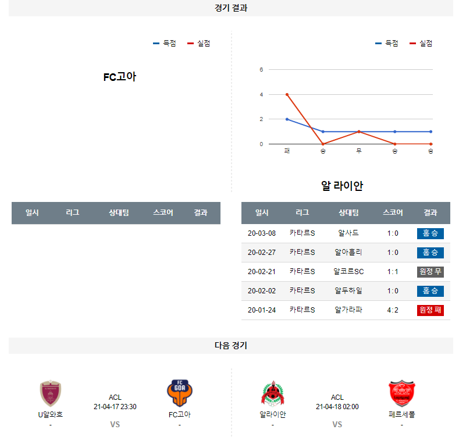Click the 원정 패 badge in the 알가라파 row

pyautogui.click(x=430, y=310)
